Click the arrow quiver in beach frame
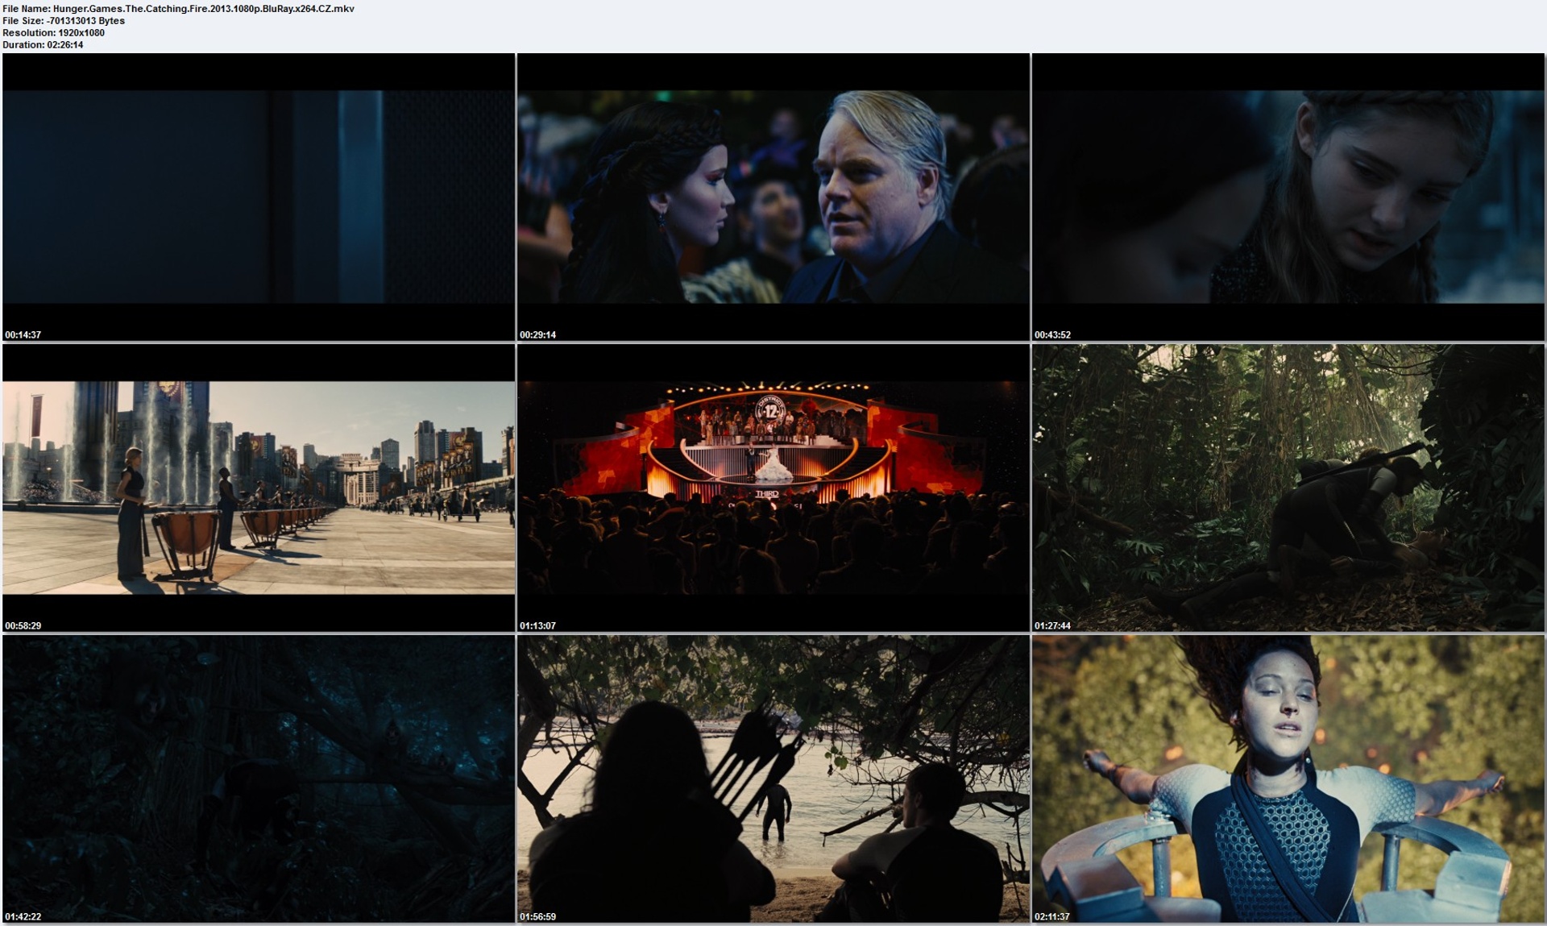Image resolution: width=1547 pixels, height=926 pixels. 751,758
